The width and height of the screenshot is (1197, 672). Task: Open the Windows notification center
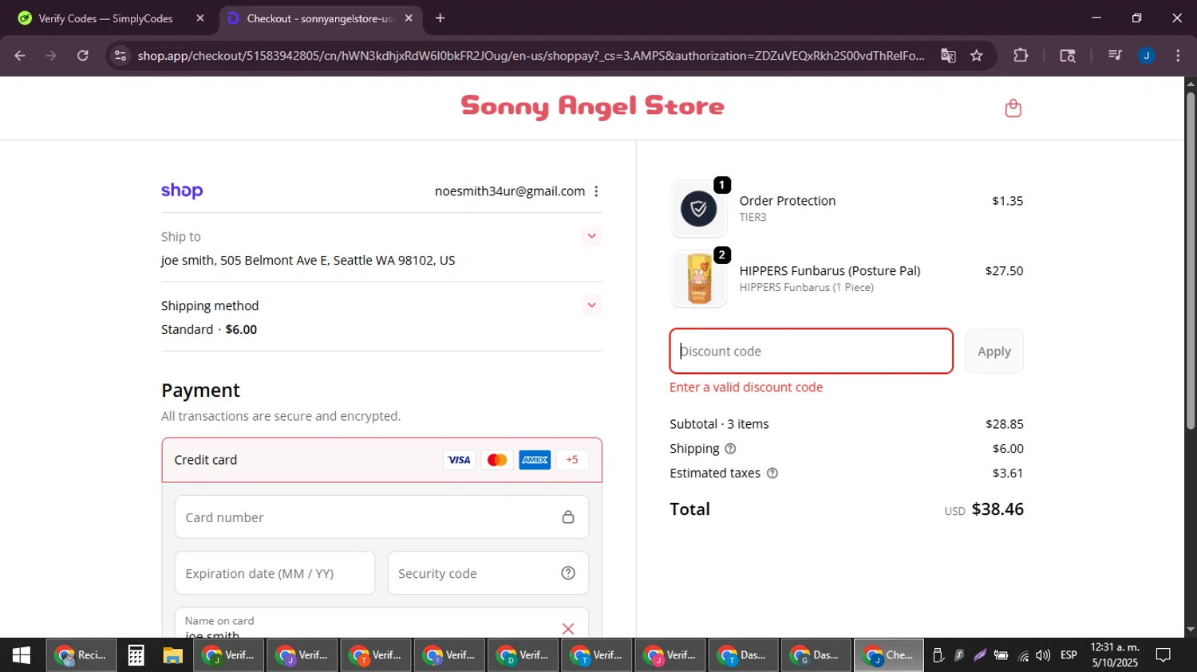point(1163,655)
